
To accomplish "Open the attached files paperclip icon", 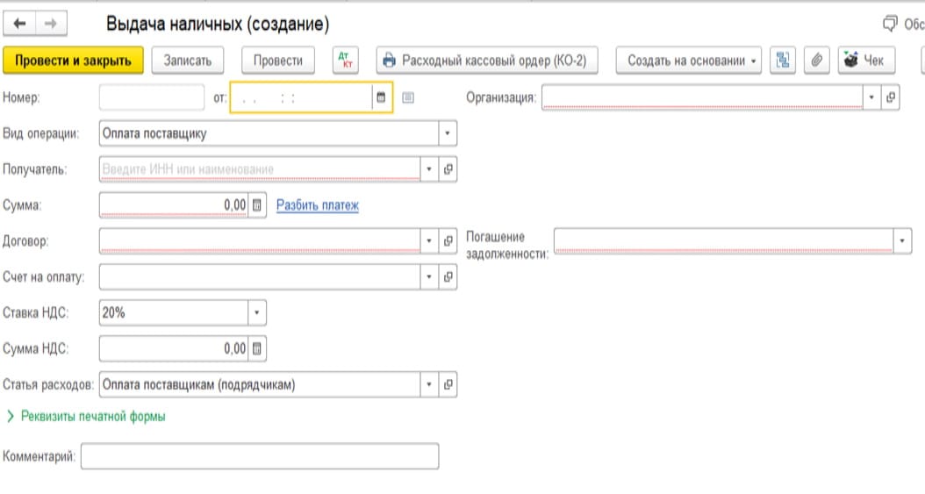I will (816, 61).
